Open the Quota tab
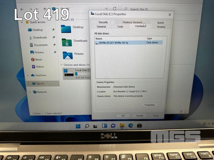Image resolution: width=214 pixels, height=160 pixels. 160,23
